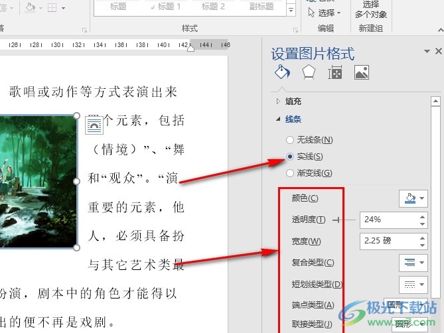Screen dimensions: 444x333
Task: Open the cap type dropdown
Action: pos(406,305)
